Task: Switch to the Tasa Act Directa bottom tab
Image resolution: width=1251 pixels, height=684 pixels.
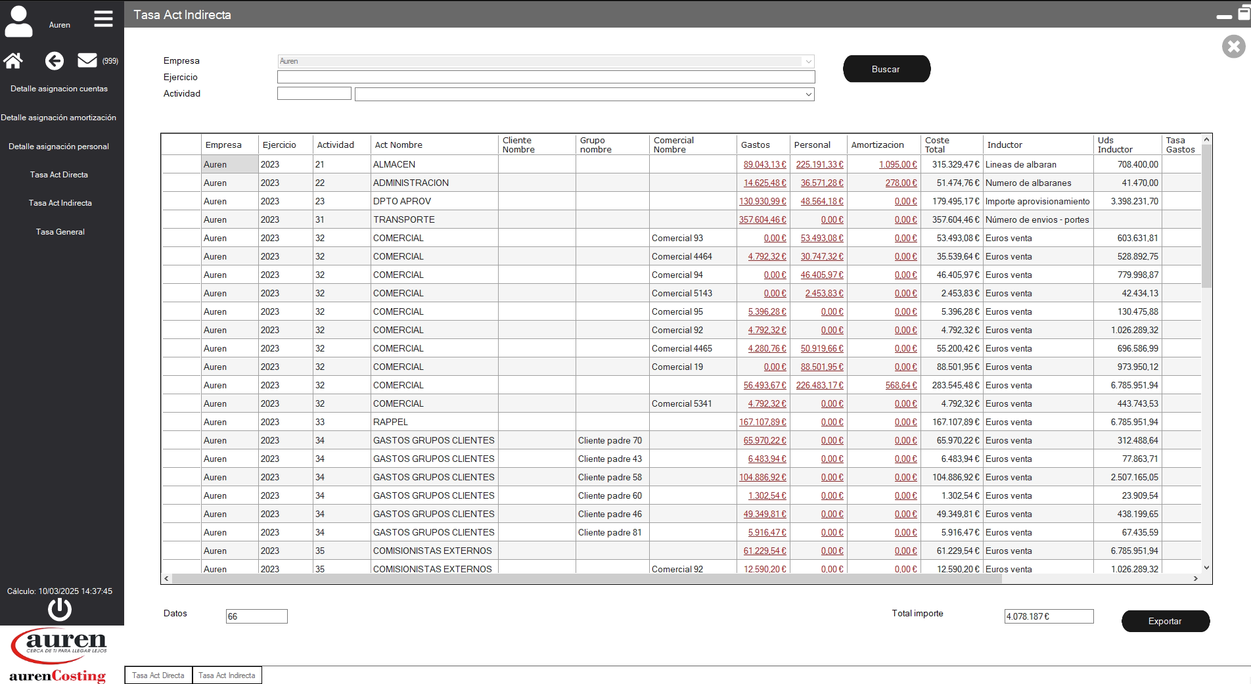Action: tap(158, 675)
